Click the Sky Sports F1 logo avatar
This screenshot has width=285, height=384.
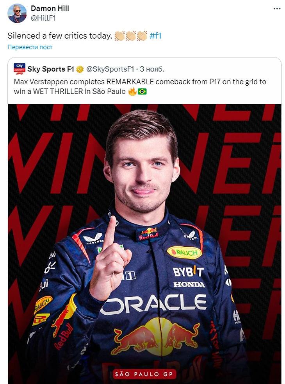point(20,69)
